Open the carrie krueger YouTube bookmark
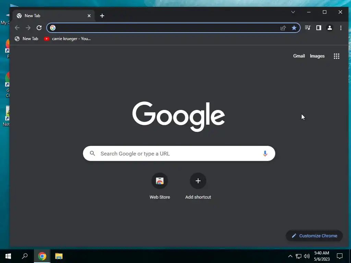351x263 pixels. (x=68, y=39)
